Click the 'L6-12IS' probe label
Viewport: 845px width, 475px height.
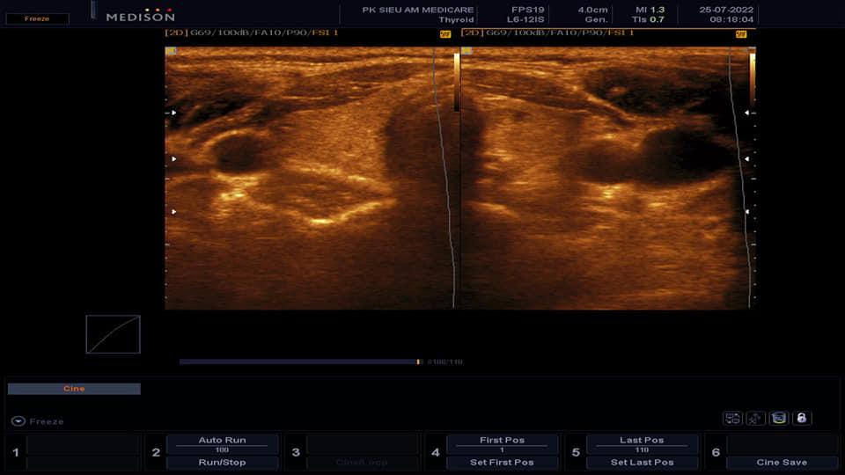525,19
